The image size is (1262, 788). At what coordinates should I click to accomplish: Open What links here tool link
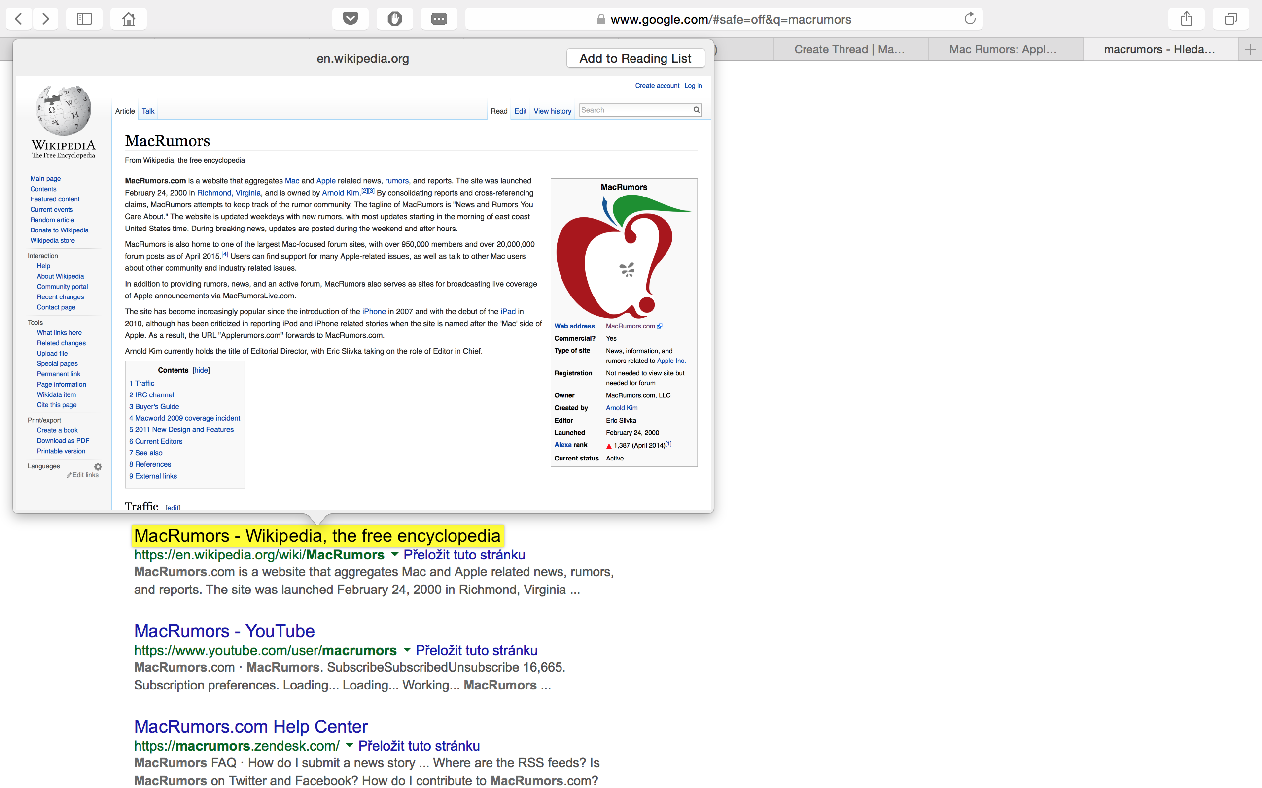pyautogui.click(x=60, y=333)
